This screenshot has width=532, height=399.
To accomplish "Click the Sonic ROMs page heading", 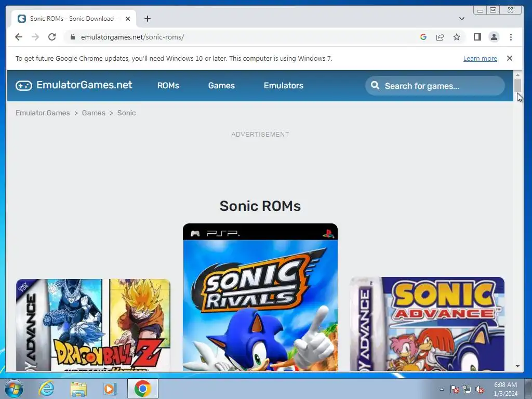I will pos(260,206).
